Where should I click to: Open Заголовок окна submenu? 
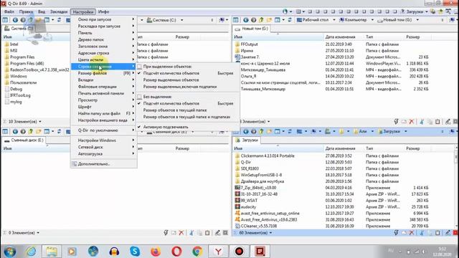click(103, 46)
